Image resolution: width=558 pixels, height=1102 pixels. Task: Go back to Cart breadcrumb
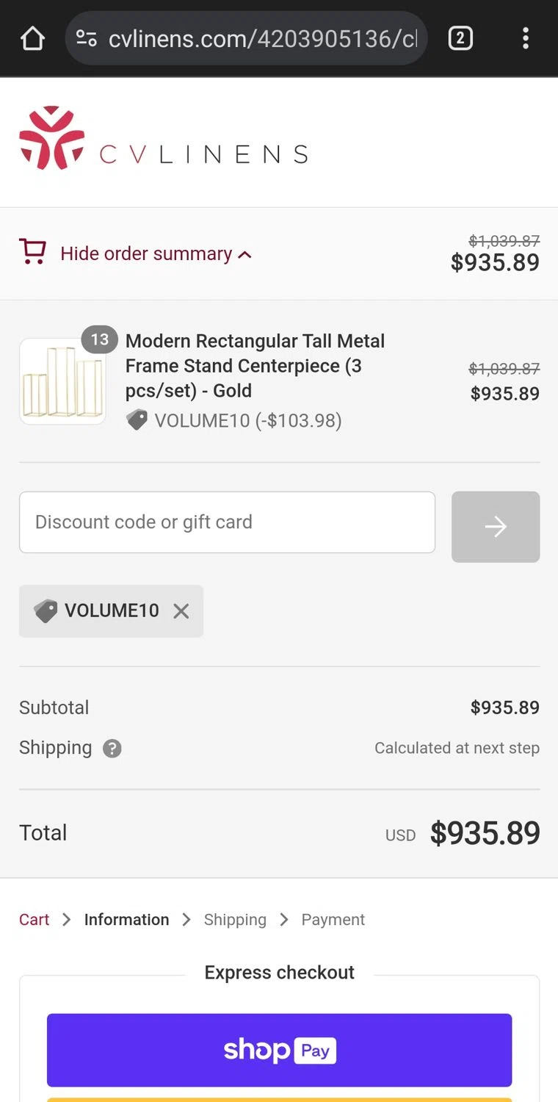point(35,920)
